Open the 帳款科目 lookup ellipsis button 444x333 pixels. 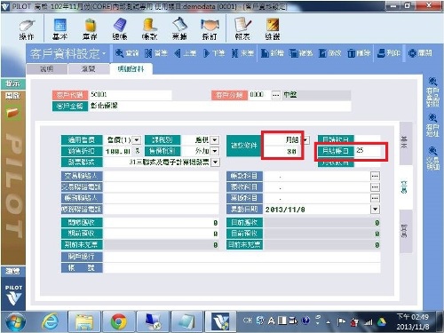click(375, 176)
